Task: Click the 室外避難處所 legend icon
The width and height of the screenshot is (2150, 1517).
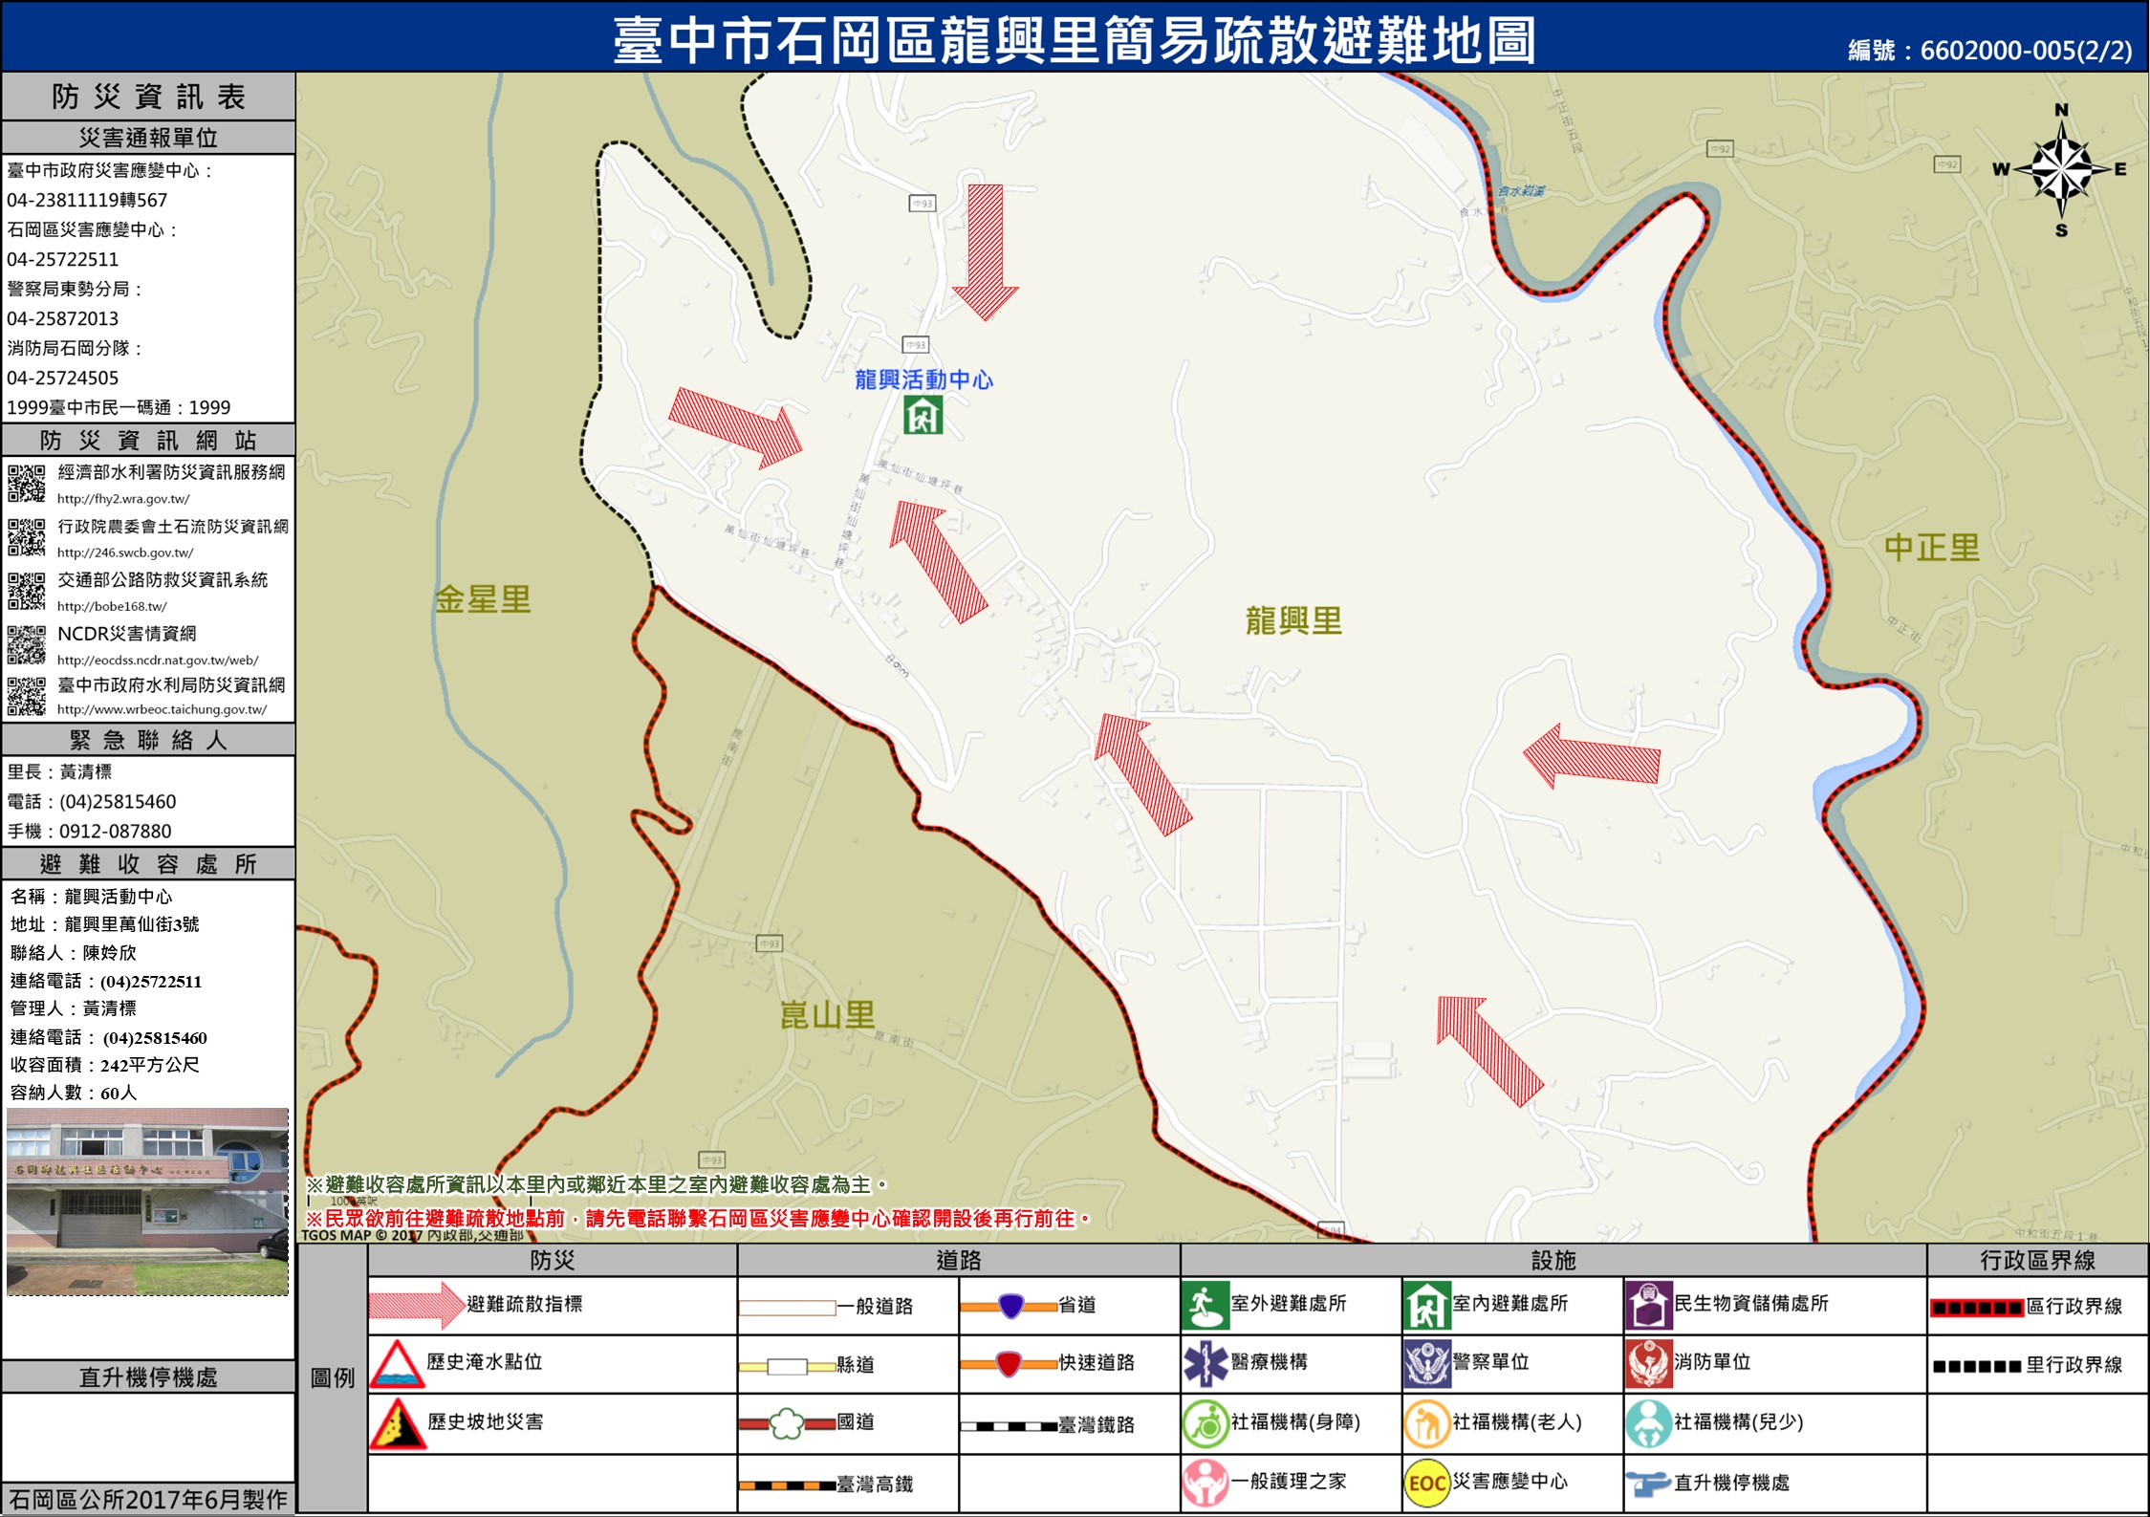Action: [1205, 1306]
